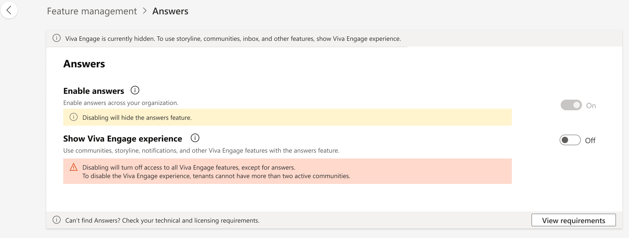Image resolution: width=629 pixels, height=238 pixels.
Task: Click the Off label beside the Viva Engage toggle
Action: click(590, 140)
